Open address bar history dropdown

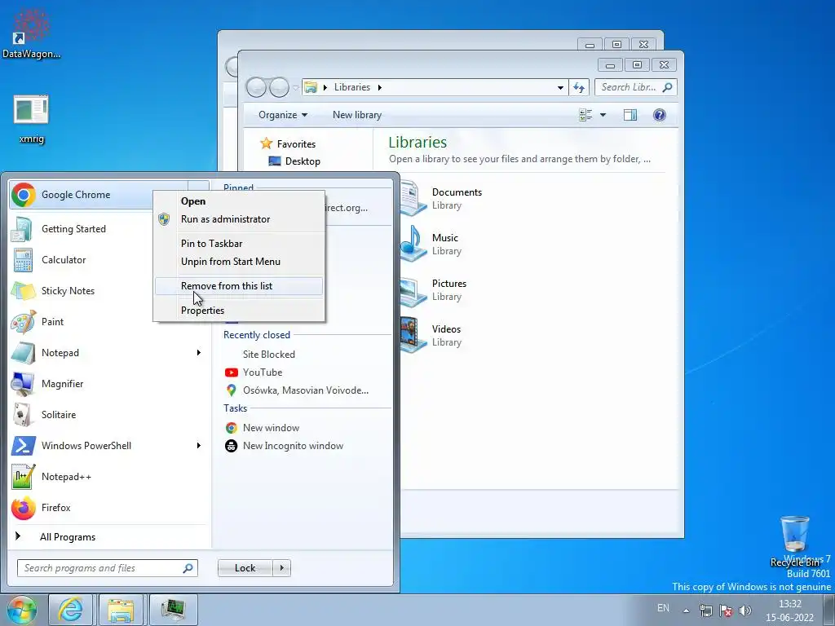click(560, 87)
